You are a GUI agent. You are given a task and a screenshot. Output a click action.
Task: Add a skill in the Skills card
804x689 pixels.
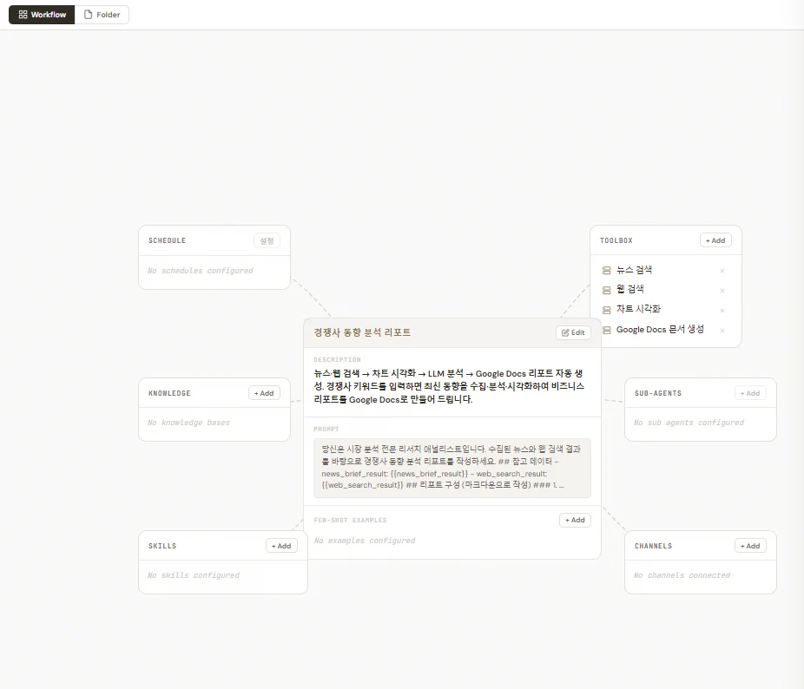[x=281, y=546]
